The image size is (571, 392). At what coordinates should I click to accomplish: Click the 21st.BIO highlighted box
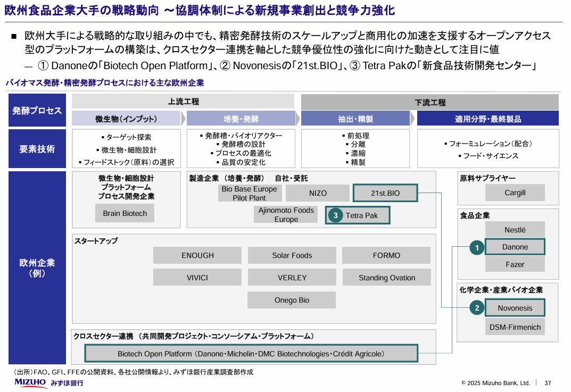(x=385, y=193)
